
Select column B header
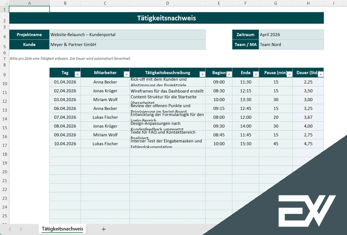point(65,3)
